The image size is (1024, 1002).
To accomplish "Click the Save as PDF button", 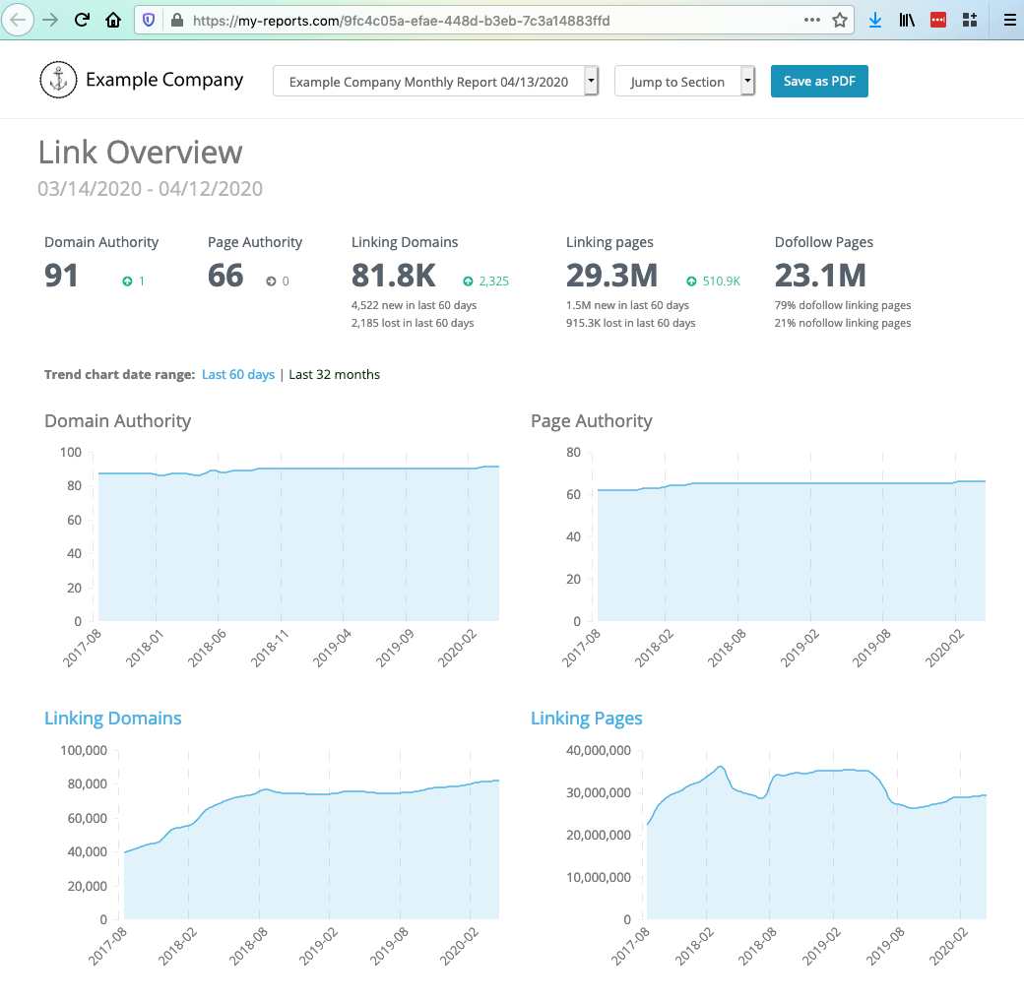I will click(x=819, y=82).
